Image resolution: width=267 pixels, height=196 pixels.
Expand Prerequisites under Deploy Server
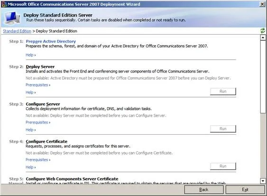coord(38,85)
